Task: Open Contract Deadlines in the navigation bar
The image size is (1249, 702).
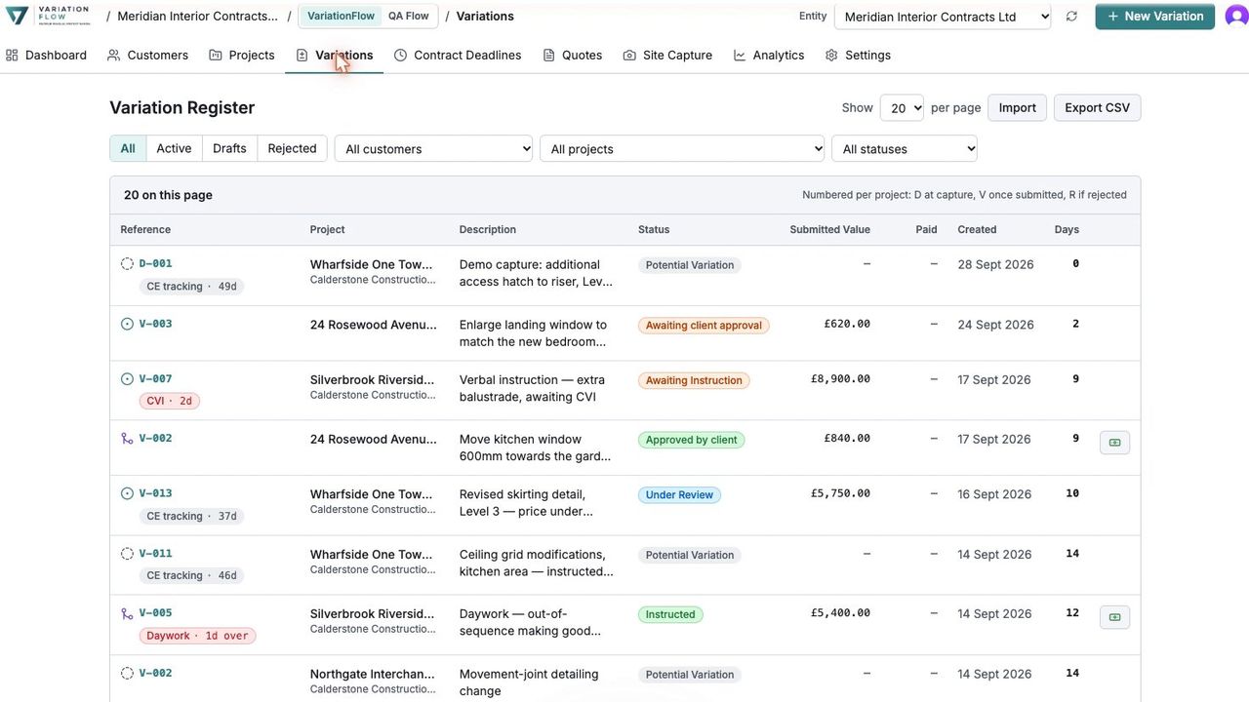Action: click(x=458, y=55)
